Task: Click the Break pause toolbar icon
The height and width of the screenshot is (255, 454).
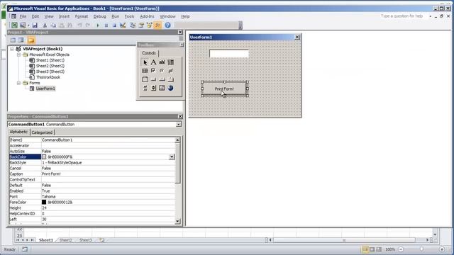Action: [106, 25]
